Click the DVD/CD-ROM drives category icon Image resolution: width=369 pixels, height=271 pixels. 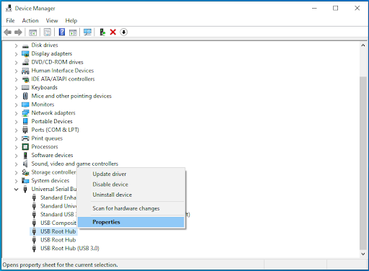point(25,62)
